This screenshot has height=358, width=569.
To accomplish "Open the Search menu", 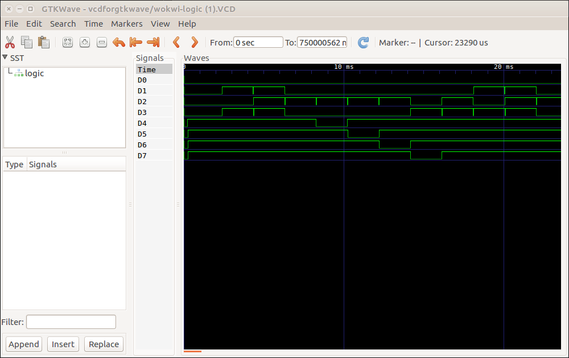I will pyautogui.click(x=63, y=24).
